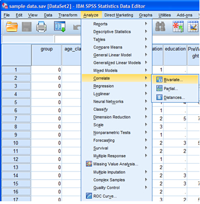200x204 pixels.
Task: Expand the Compare Means submenu
Action: (117, 47)
